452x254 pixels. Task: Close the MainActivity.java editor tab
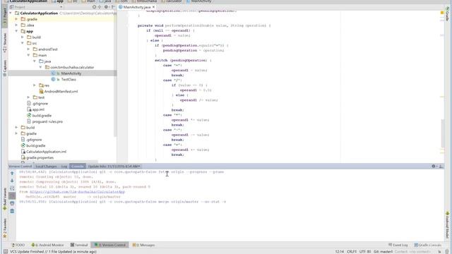(x=154, y=6)
